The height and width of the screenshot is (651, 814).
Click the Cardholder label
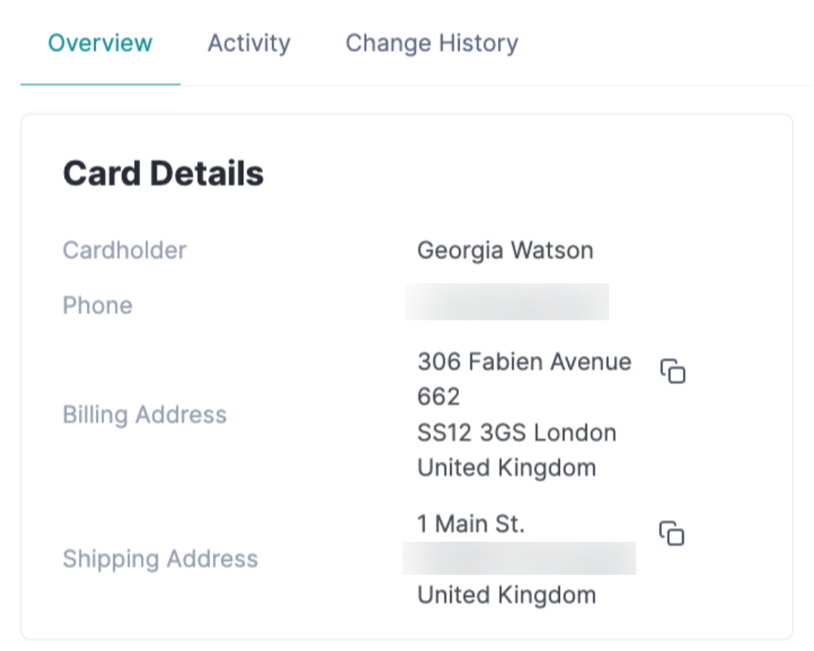coord(125,250)
